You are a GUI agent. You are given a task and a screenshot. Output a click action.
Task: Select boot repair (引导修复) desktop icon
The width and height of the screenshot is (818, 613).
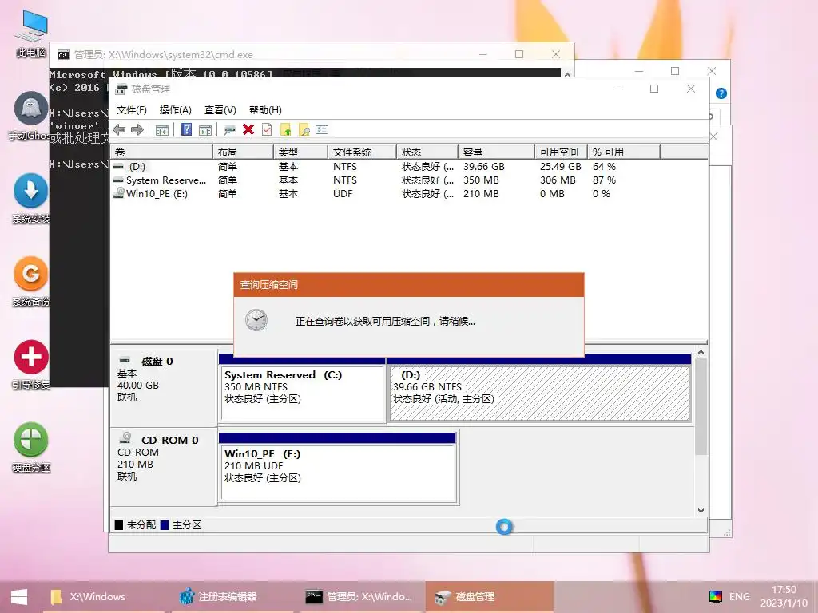coord(31,365)
